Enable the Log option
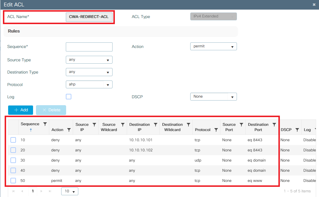The height and width of the screenshot is (197, 319). [x=68, y=96]
